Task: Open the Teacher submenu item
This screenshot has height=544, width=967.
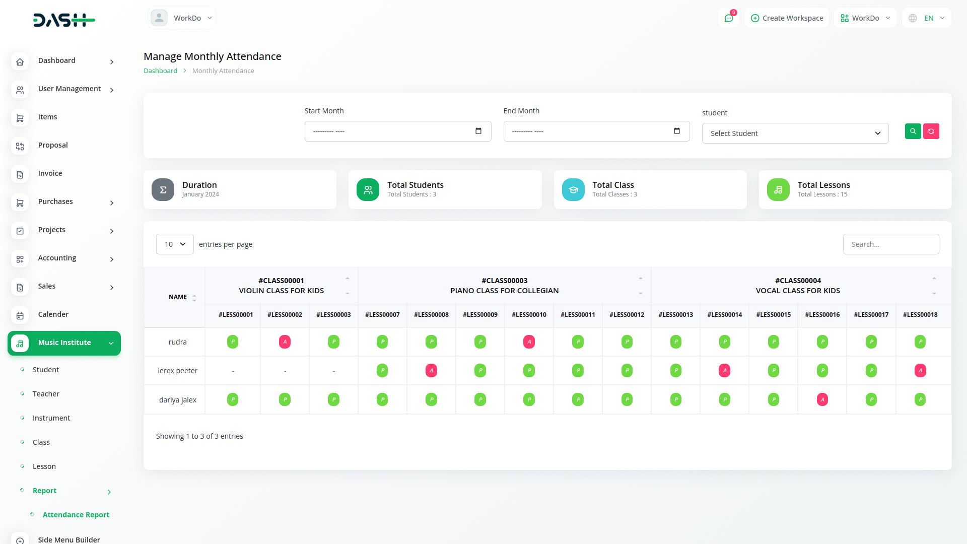Action: tap(46, 394)
